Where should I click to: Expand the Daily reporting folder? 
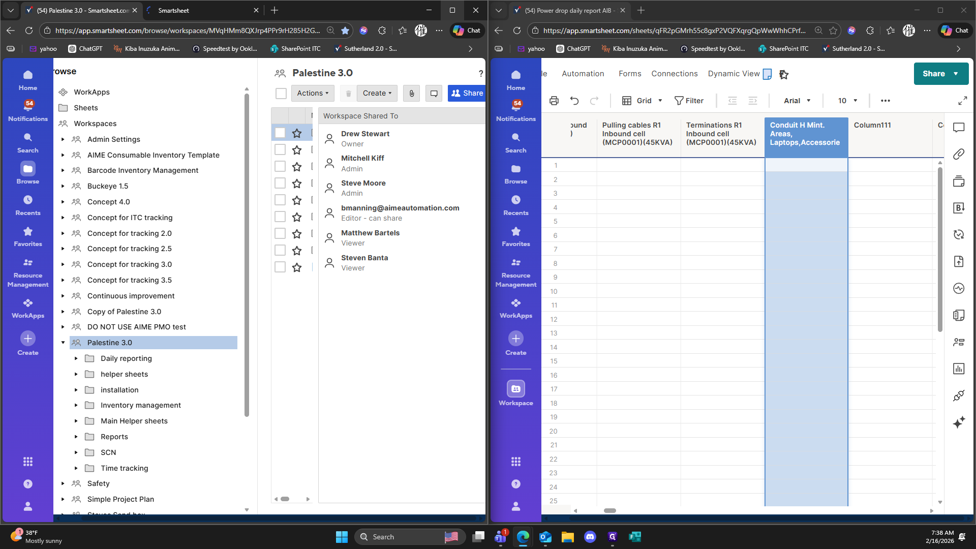pyautogui.click(x=76, y=358)
